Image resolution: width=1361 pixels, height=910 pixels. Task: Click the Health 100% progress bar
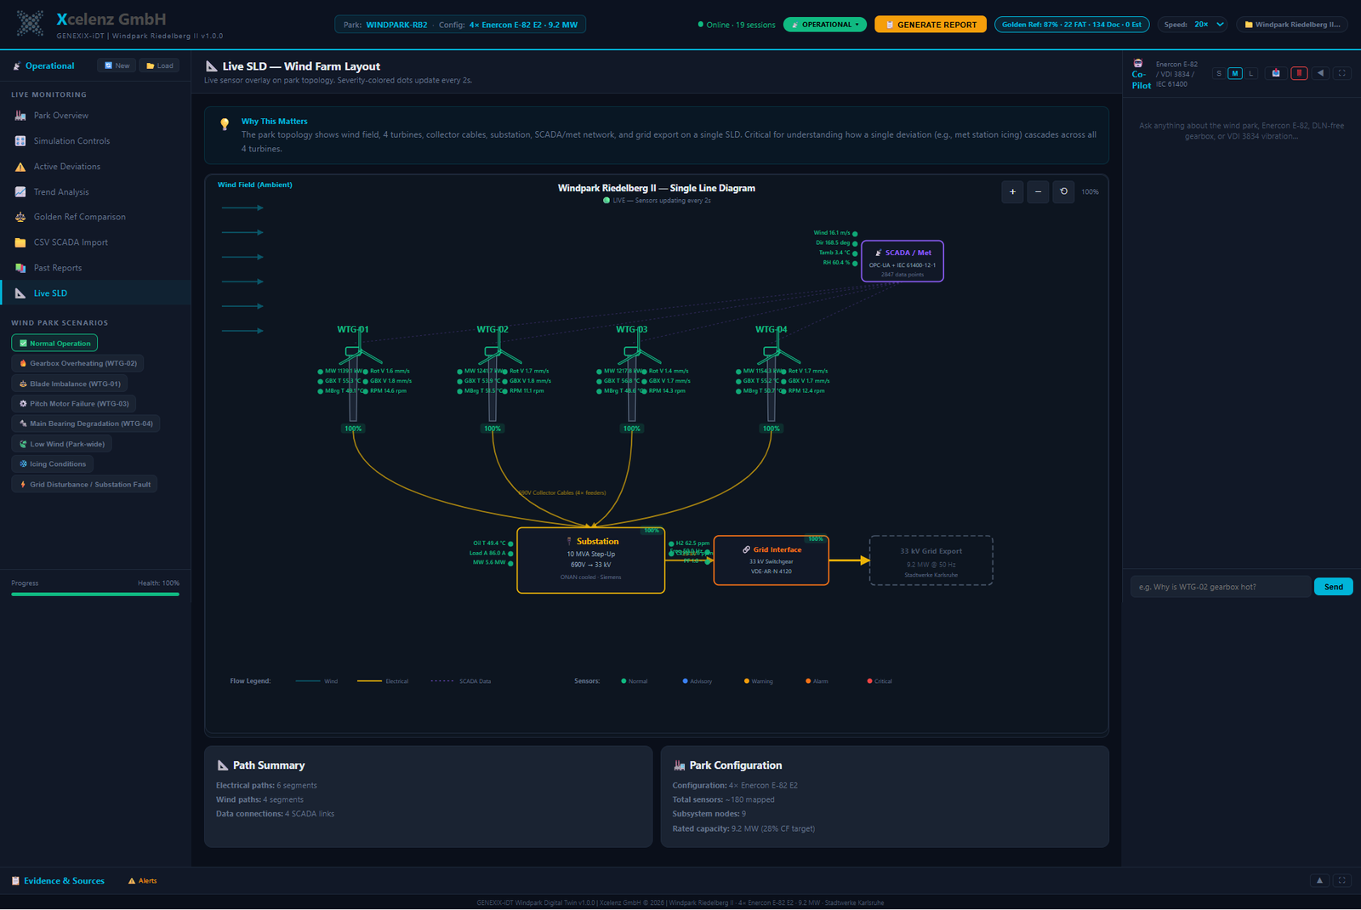coord(95,594)
